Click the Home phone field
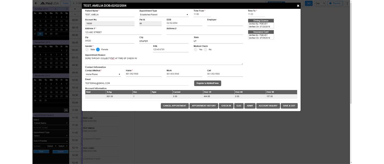384x164 pixels. click(x=144, y=74)
